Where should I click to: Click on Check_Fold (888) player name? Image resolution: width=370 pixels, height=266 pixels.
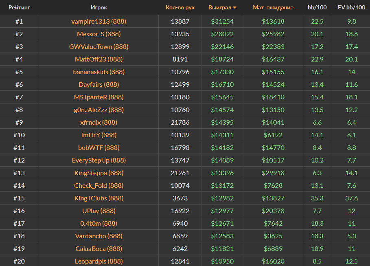[x=99, y=186]
